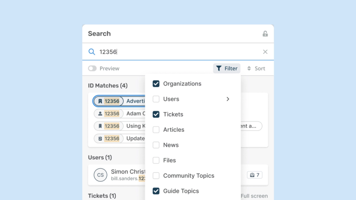The width and height of the screenshot is (356, 200).
Task: Click the Full screen link
Action: [x=254, y=196]
